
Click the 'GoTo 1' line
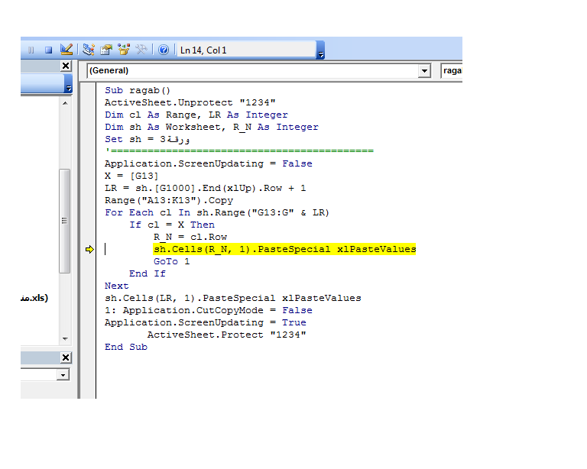[x=171, y=261]
